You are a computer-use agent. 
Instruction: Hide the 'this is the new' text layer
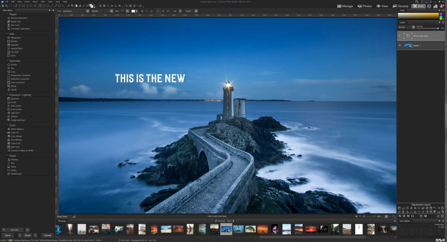pyautogui.click(x=400, y=36)
